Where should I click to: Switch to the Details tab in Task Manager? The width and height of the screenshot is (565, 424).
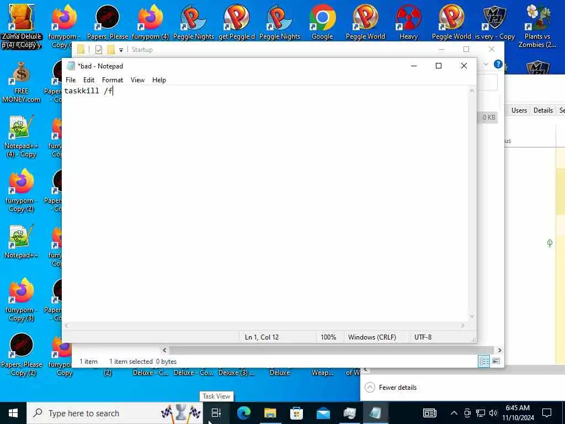543,110
